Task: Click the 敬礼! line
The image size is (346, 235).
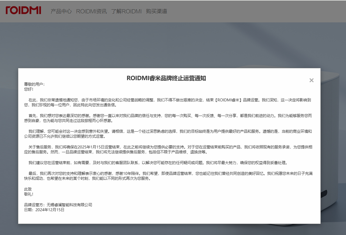Action: (29, 194)
